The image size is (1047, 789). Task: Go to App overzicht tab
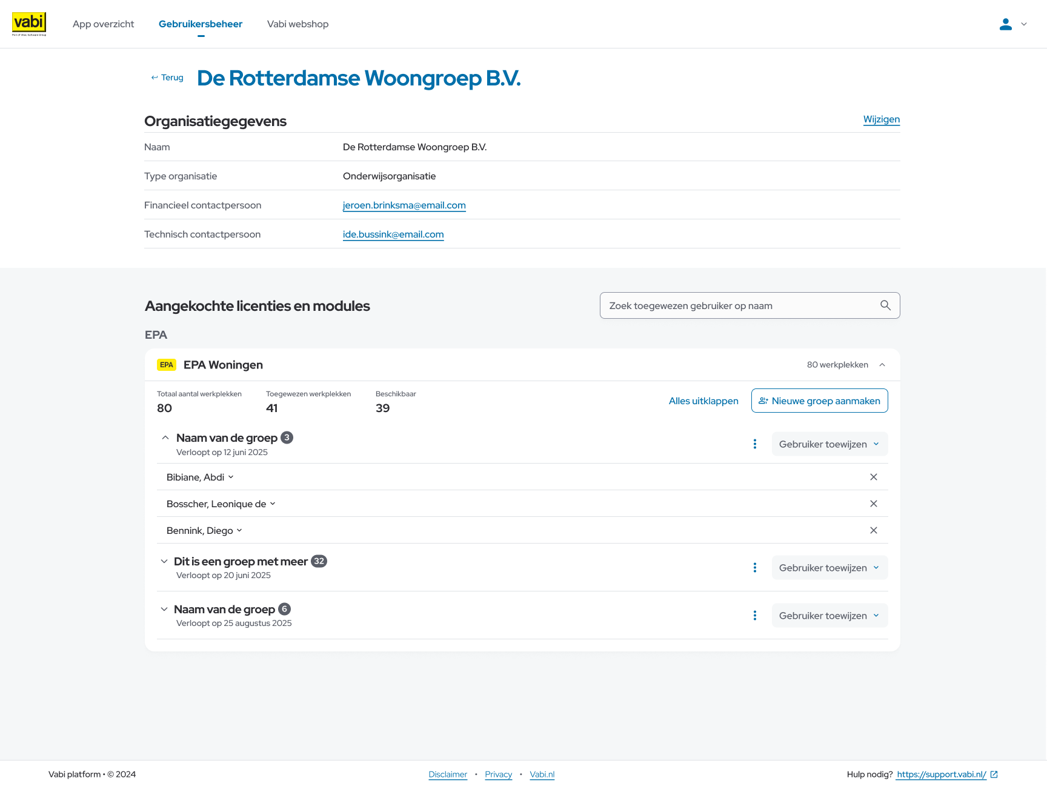(103, 24)
